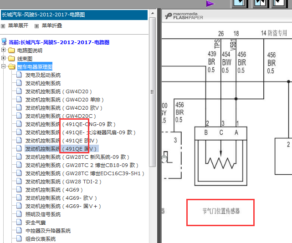Open 发动机控制系统 (4G69- 欧V) document
Viewport: 292px width, 243px height.
61,198
